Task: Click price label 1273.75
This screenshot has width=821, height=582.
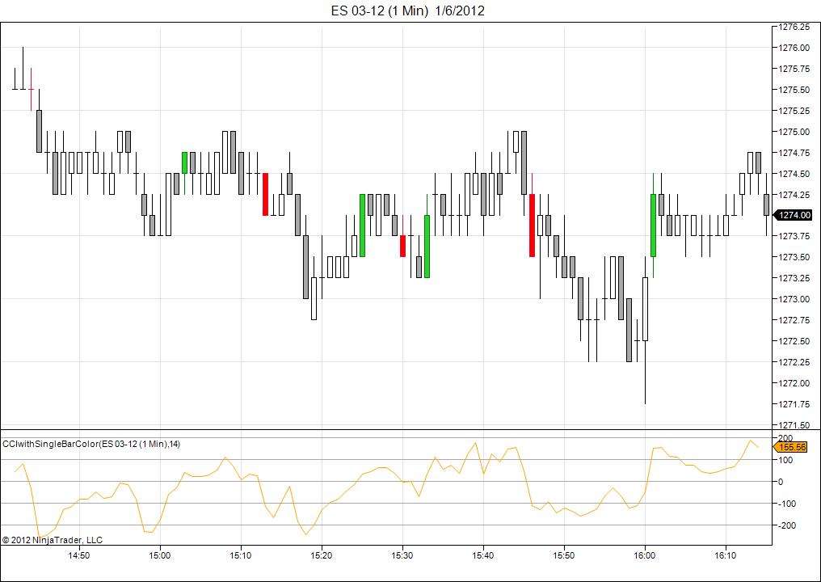Action: 795,236
